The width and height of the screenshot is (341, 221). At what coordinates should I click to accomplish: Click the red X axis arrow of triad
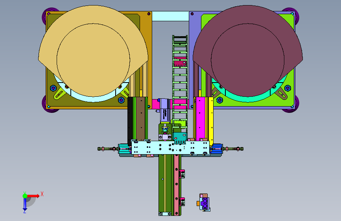tap(33, 196)
